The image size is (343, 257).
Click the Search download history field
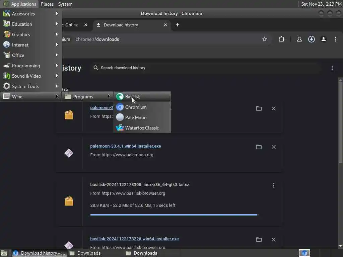[x=206, y=68]
